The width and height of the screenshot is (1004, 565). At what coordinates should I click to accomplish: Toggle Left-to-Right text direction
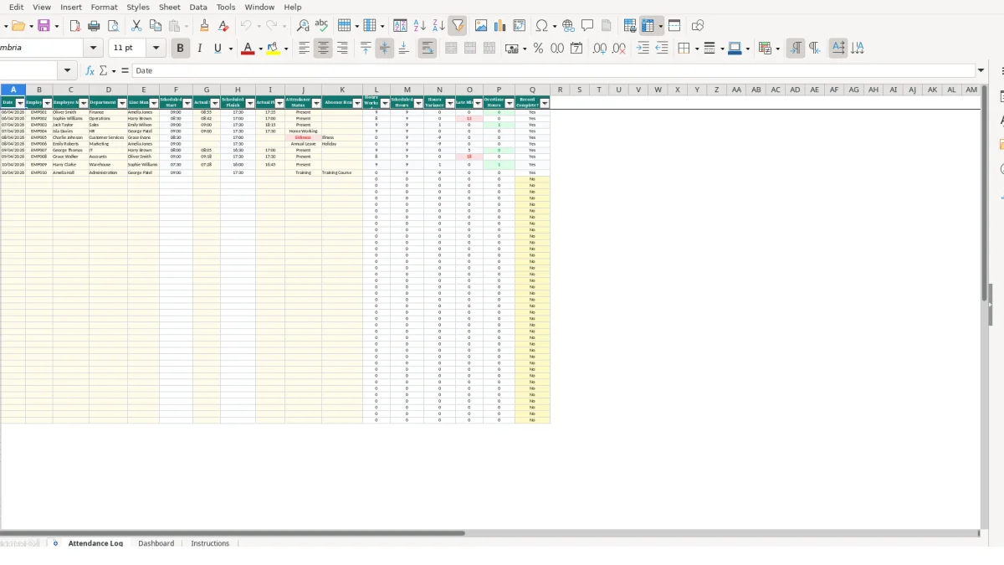pos(796,49)
